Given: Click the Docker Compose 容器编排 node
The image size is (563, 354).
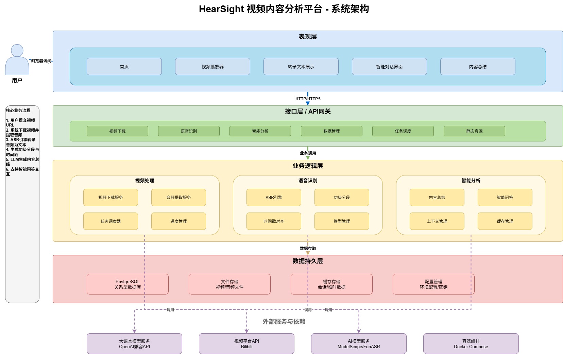Looking at the screenshot, I should point(471,343).
